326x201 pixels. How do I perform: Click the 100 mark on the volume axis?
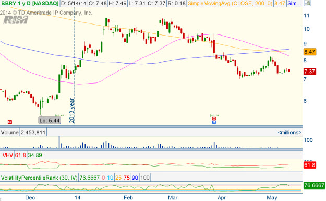308,140
